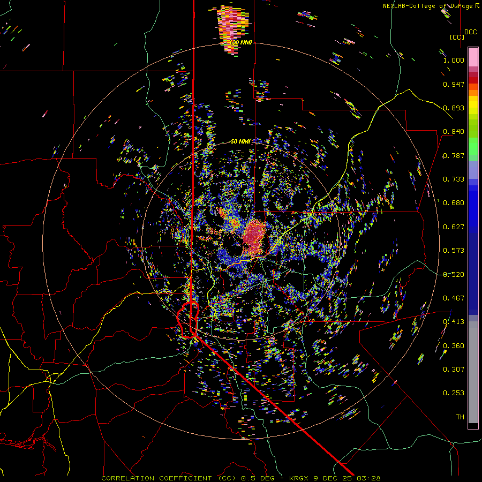Viewport: 482px width, 482px height.
Task: Click the 0.627 scale value
Action: [x=454, y=227]
